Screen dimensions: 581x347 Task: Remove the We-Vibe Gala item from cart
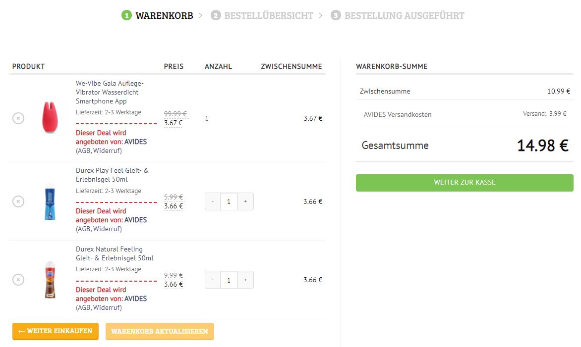[x=18, y=118]
